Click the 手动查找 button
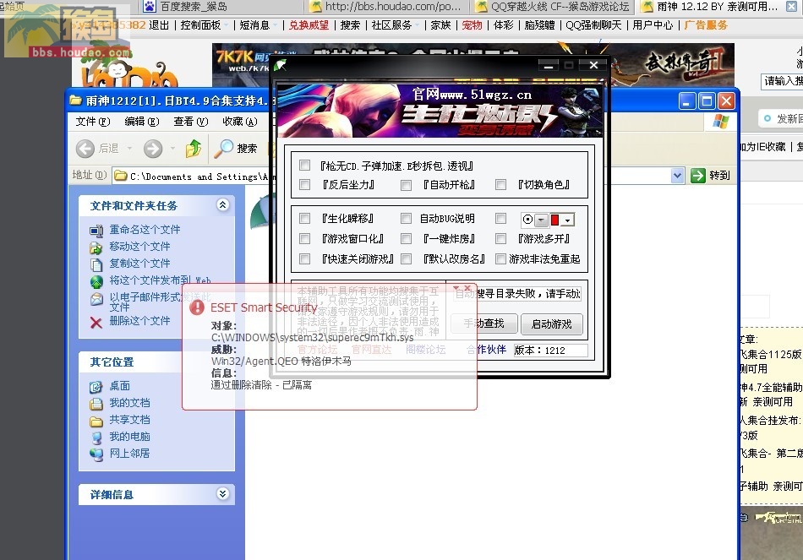Screen dimensions: 803x560 484,324
